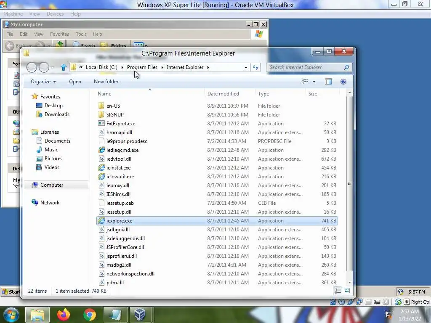Select the iediagcmd.exe icon
Screen dimensions: 431x323
pos(101,150)
